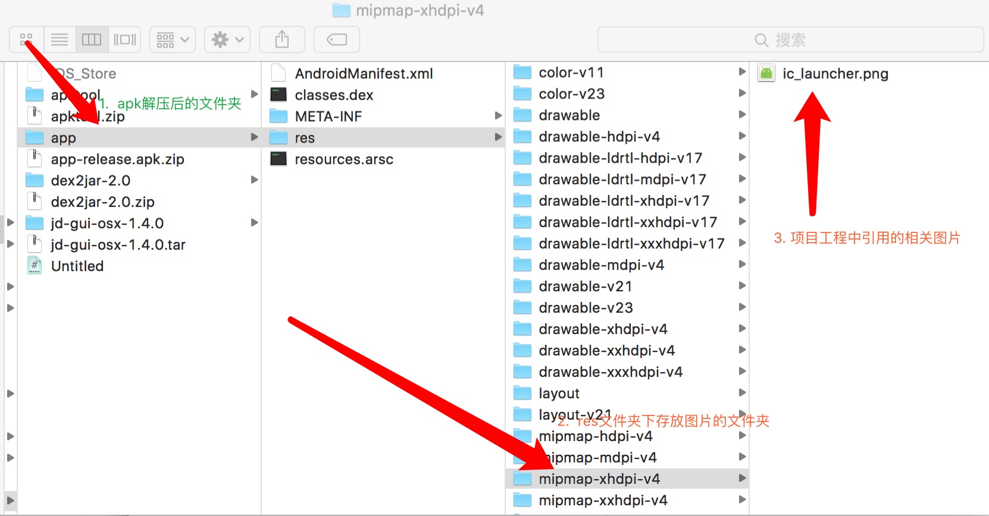This screenshot has height=516, width=989.
Task: Expand the res folder arrow
Action: (498, 137)
